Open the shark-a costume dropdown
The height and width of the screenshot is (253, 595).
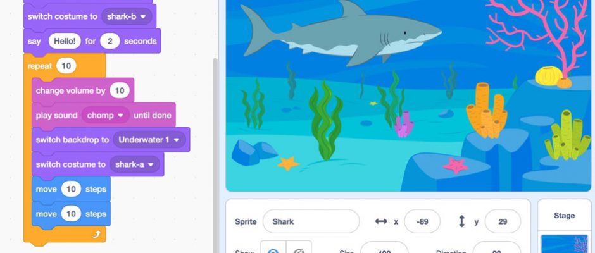coord(134,164)
